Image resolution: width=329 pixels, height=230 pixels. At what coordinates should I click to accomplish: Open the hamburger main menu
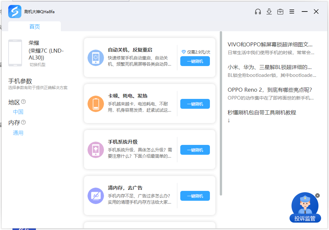[x=292, y=11]
